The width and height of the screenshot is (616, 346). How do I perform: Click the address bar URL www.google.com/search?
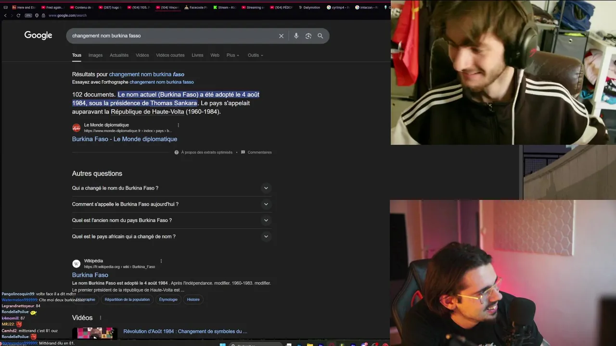tap(67, 15)
